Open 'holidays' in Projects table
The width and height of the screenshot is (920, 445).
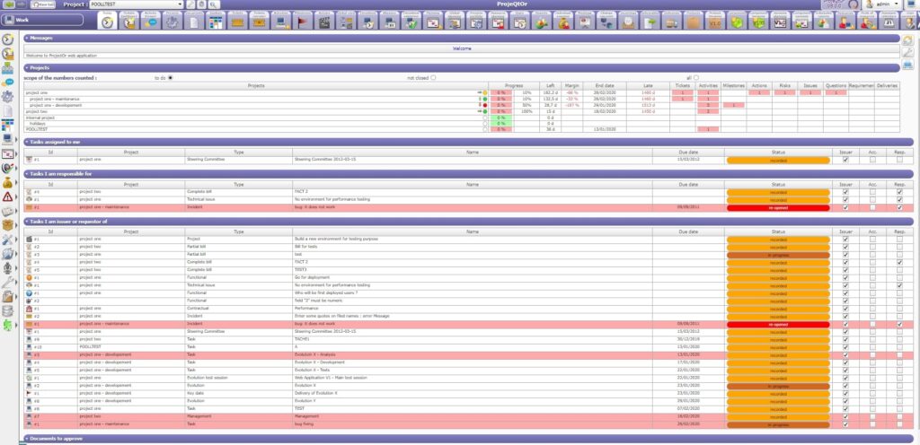point(38,124)
